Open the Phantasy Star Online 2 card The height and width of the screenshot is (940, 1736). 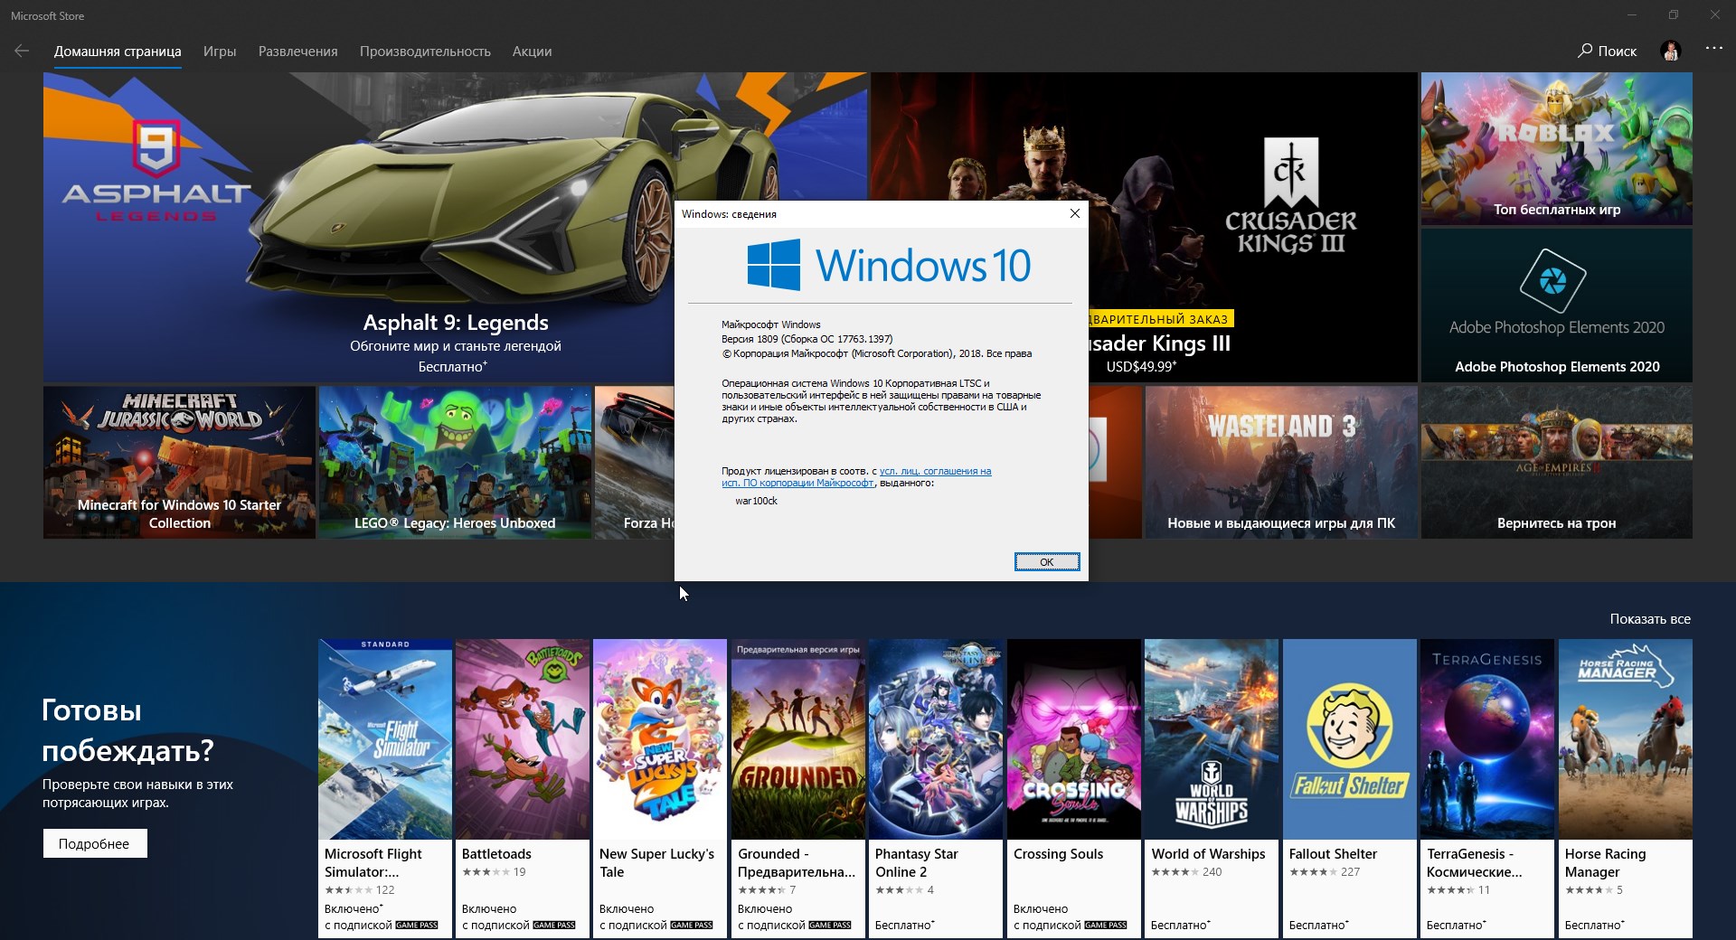[x=936, y=788]
